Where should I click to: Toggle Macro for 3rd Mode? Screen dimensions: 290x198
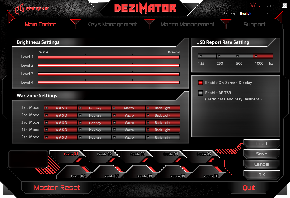click(129, 123)
